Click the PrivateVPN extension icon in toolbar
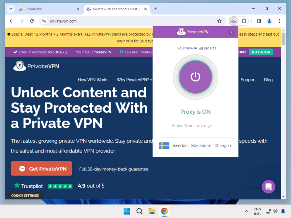This screenshot has height=218, width=291. 233,21
